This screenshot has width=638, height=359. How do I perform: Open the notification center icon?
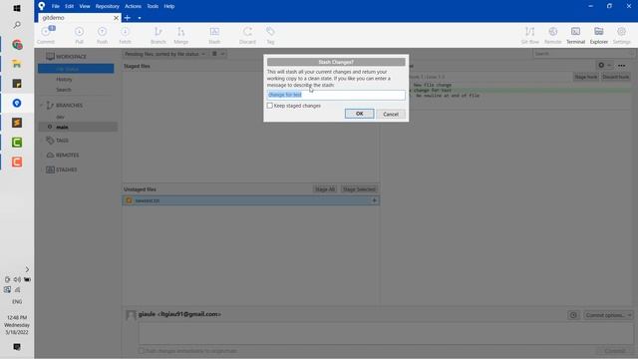(17, 347)
